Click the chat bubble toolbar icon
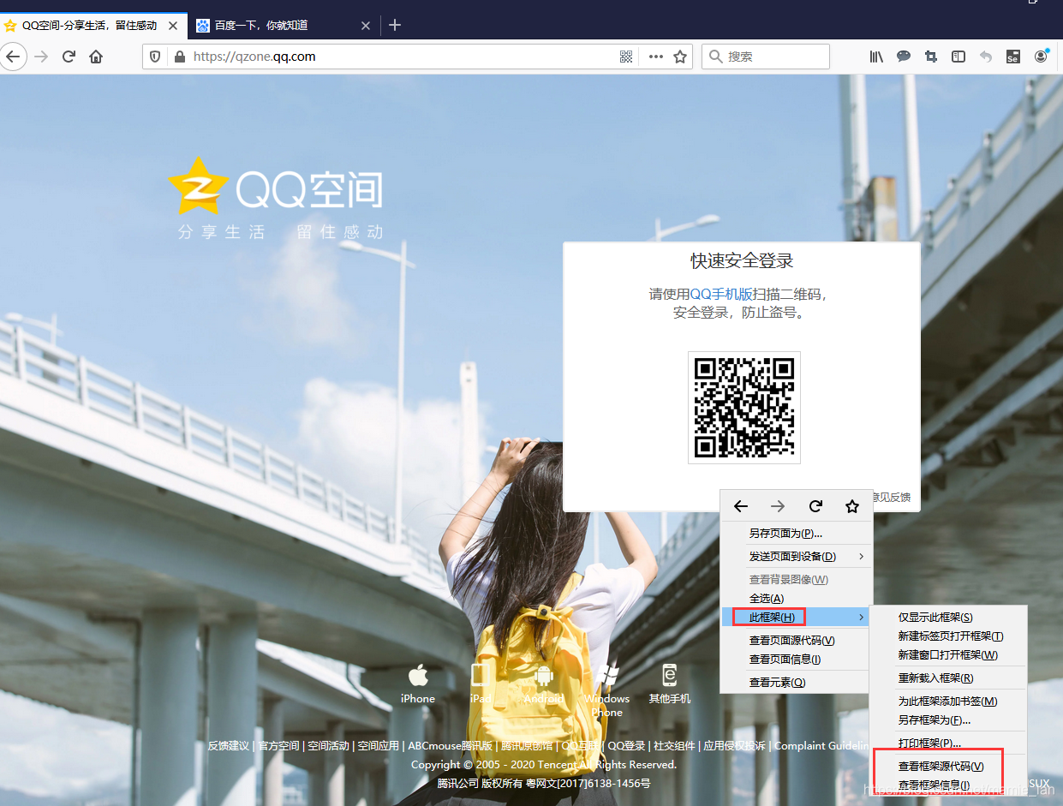 (904, 57)
